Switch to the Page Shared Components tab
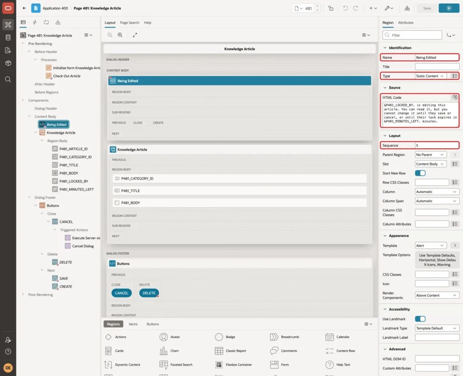Image resolution: width=463 pixels, height=376 pixels. 58,22
